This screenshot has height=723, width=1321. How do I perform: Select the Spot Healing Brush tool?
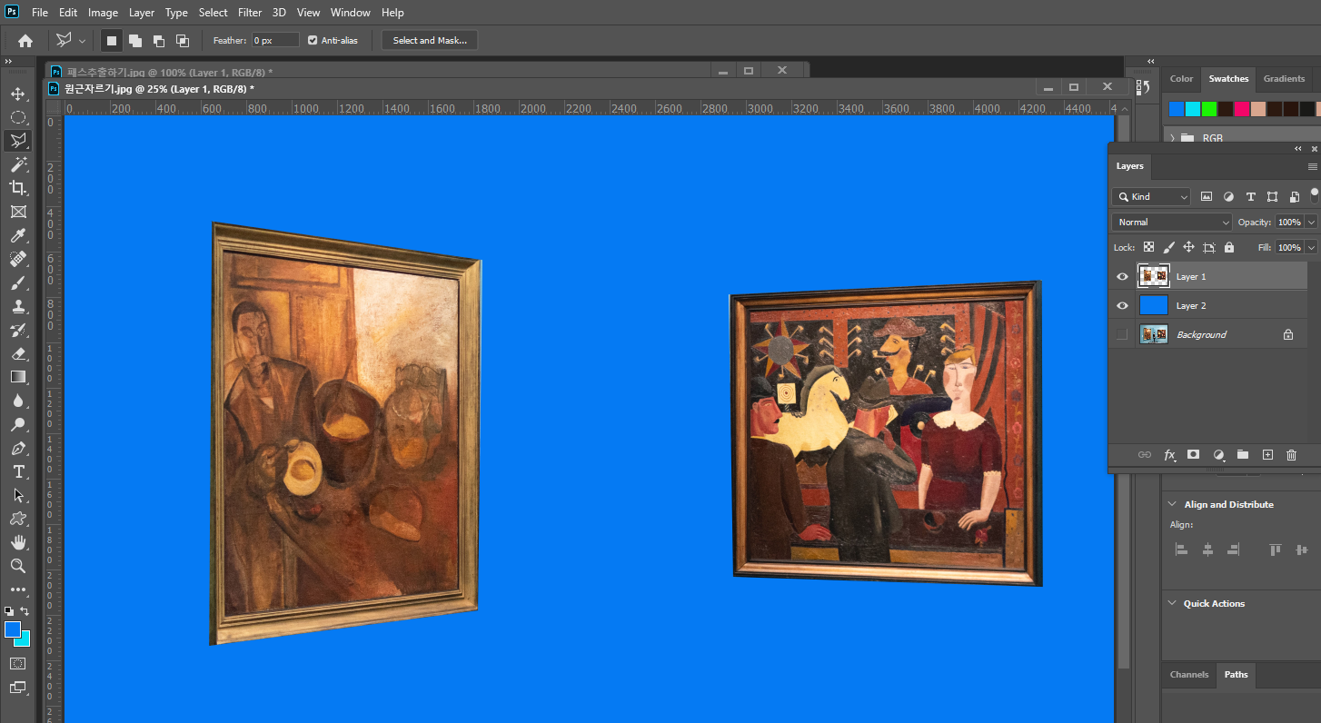click(x=17, y=259)
